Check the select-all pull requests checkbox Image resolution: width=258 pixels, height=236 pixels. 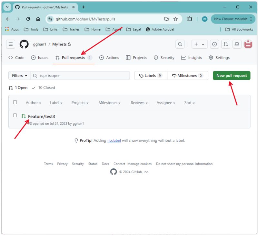click(15, 101)
